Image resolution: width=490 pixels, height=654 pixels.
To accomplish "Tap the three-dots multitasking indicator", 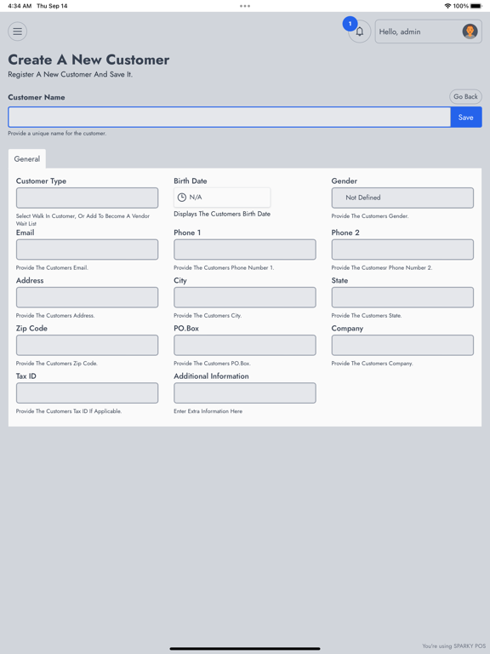I will [x=245, y=6].
